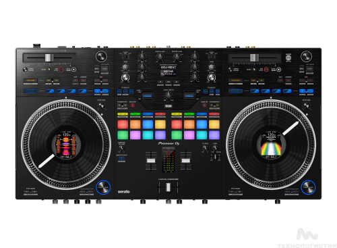337x248 pixels.
Task: Click the right deck tempo slider handle
Action: (x=254, y=57)
